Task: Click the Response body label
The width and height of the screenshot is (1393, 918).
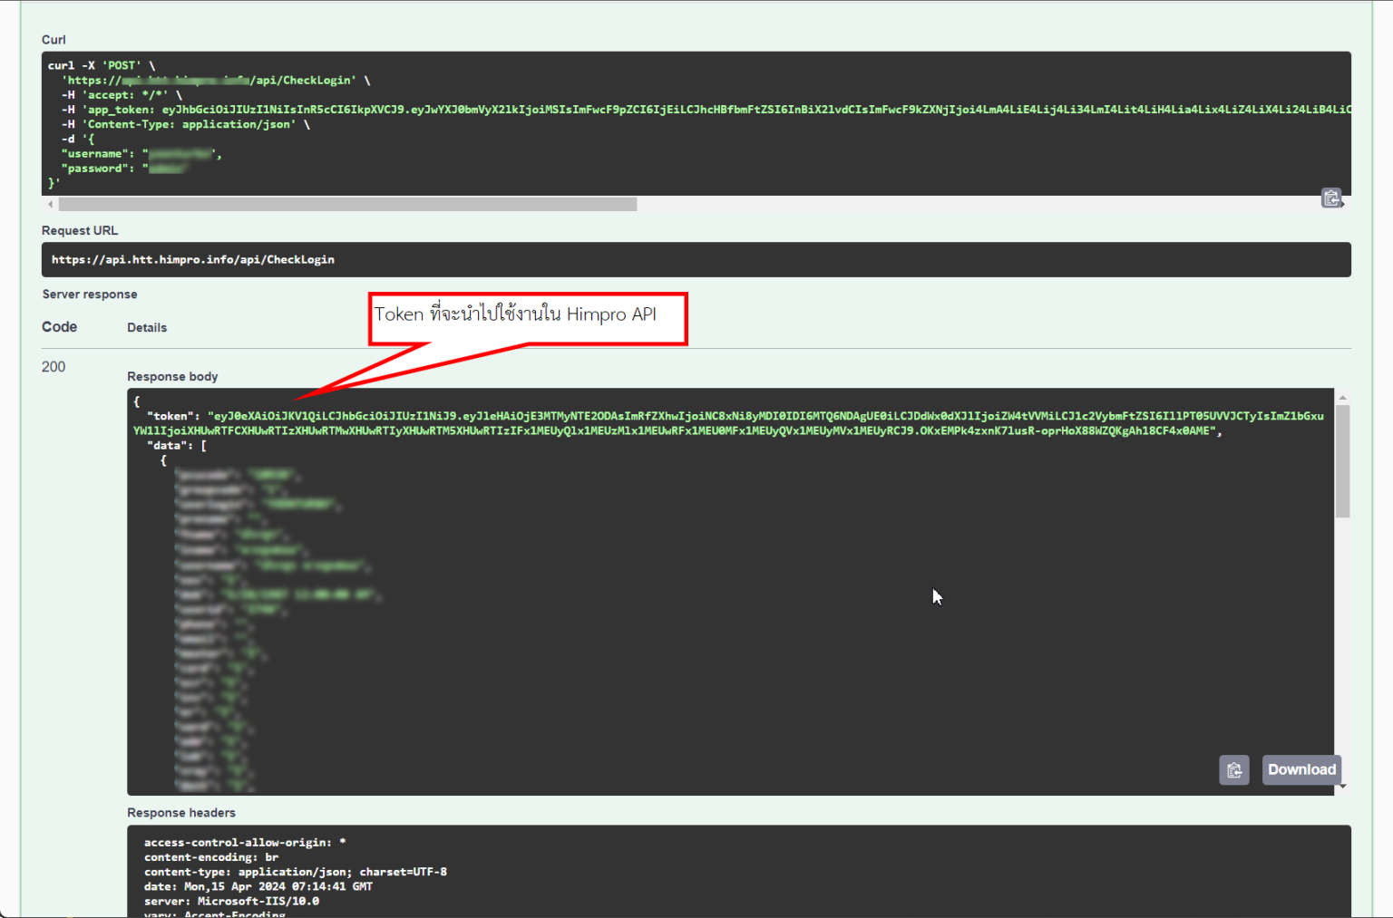Action: [172, 376]
